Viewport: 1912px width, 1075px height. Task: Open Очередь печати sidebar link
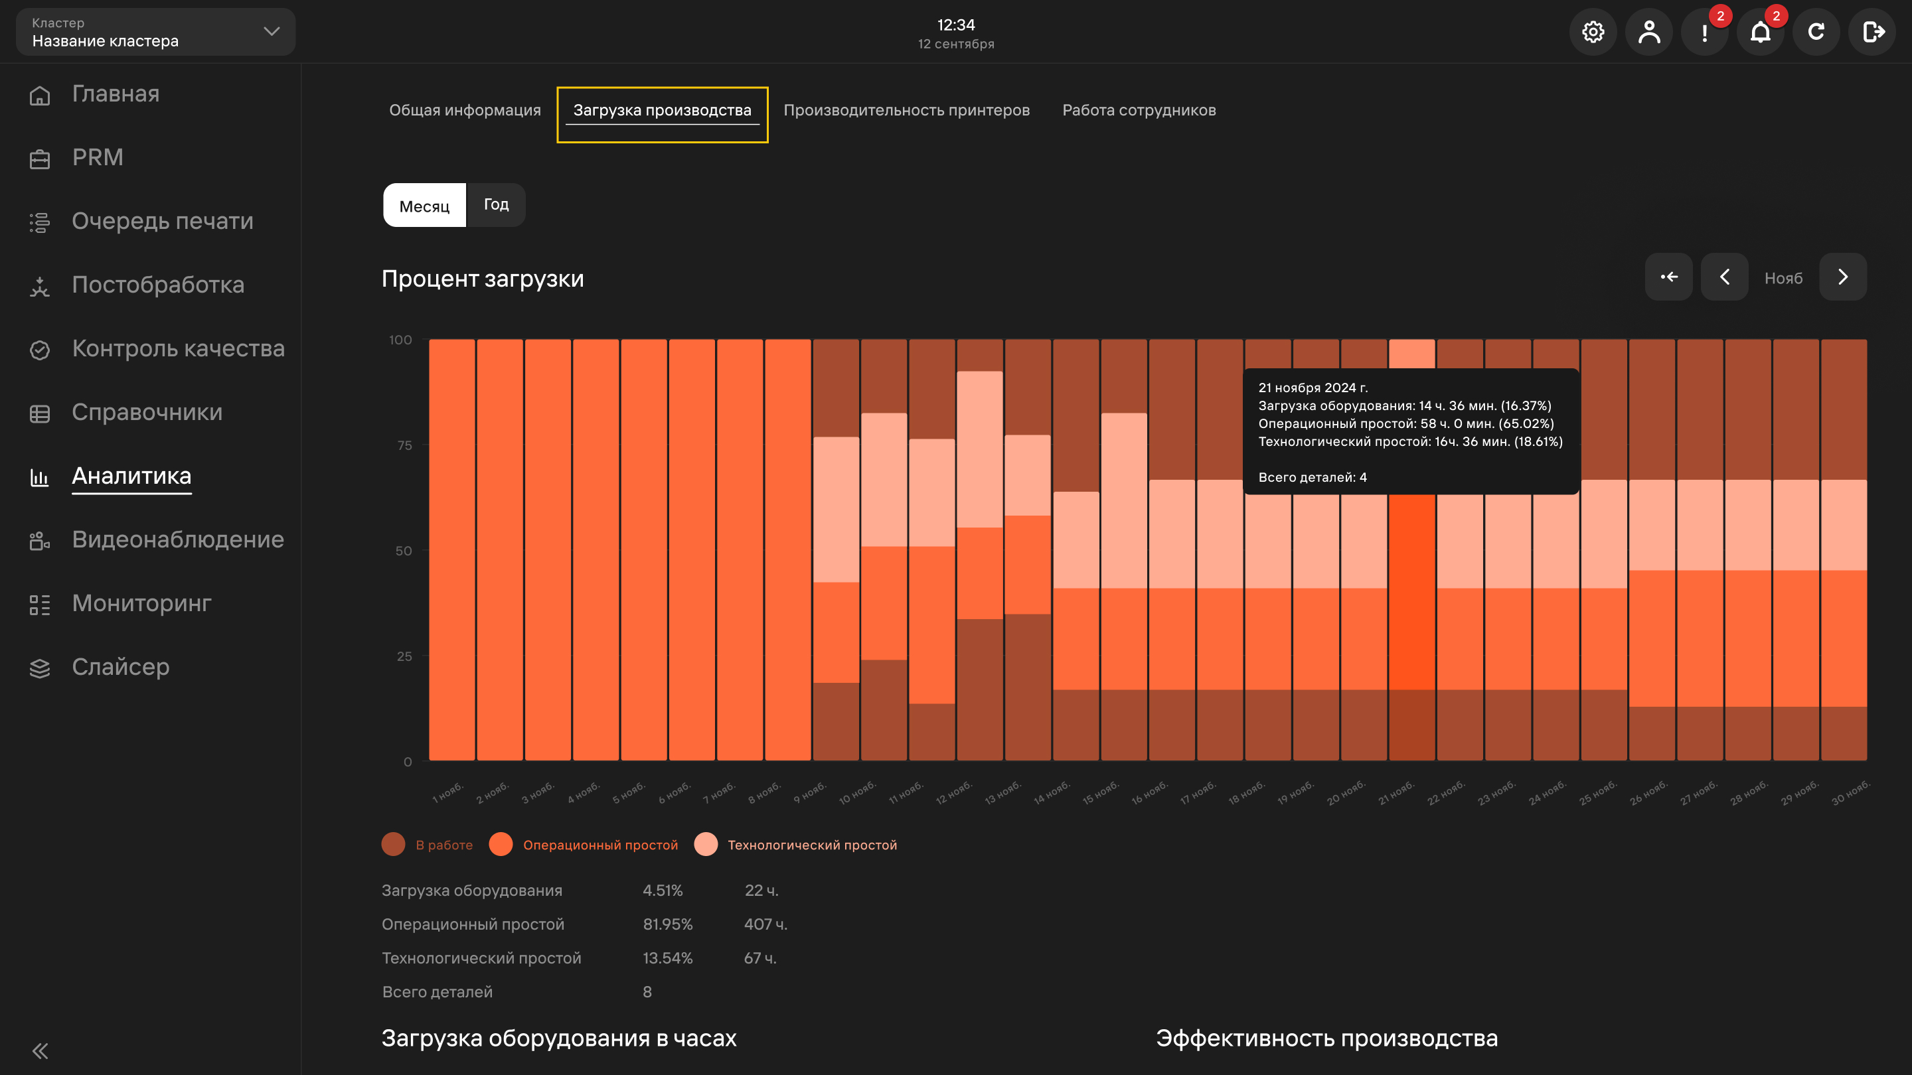tap(163, 221)
